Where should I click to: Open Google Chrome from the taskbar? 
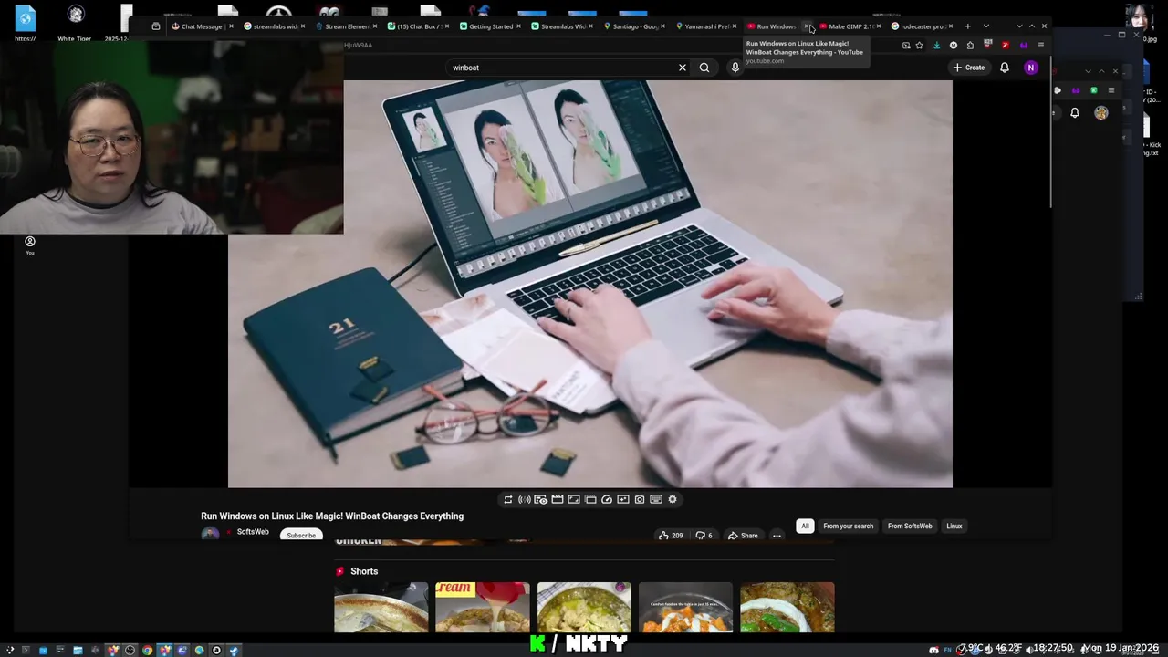147,650
